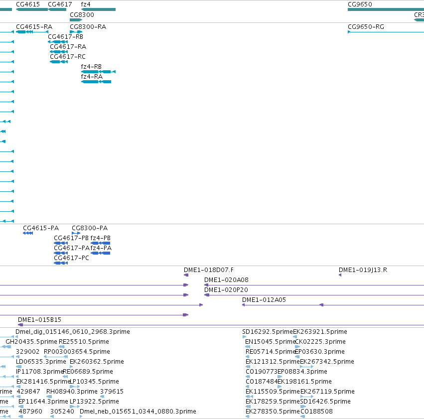Click the EK263921.5prime EST label
424x419 pixels.
tap(320, 332)
